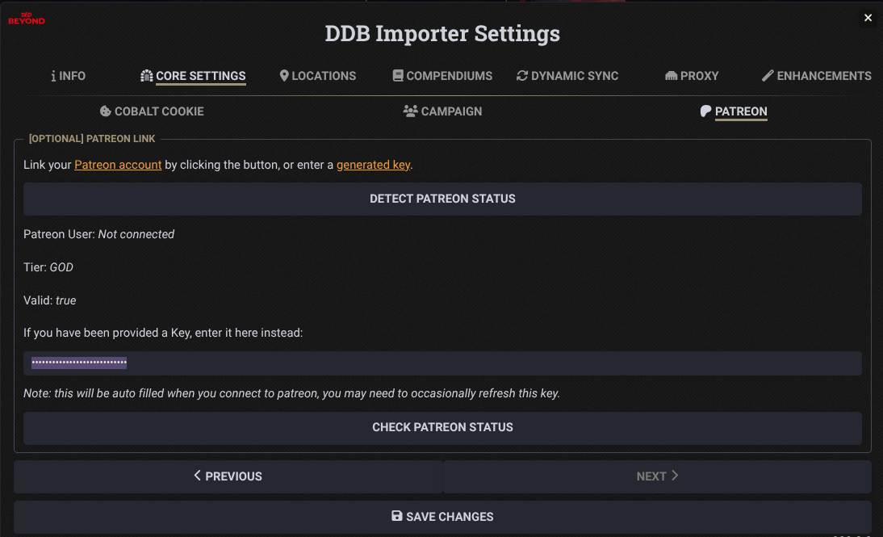Click the Info tab's info icon
This screenshot has height=537, width=883.
(53, 76)
